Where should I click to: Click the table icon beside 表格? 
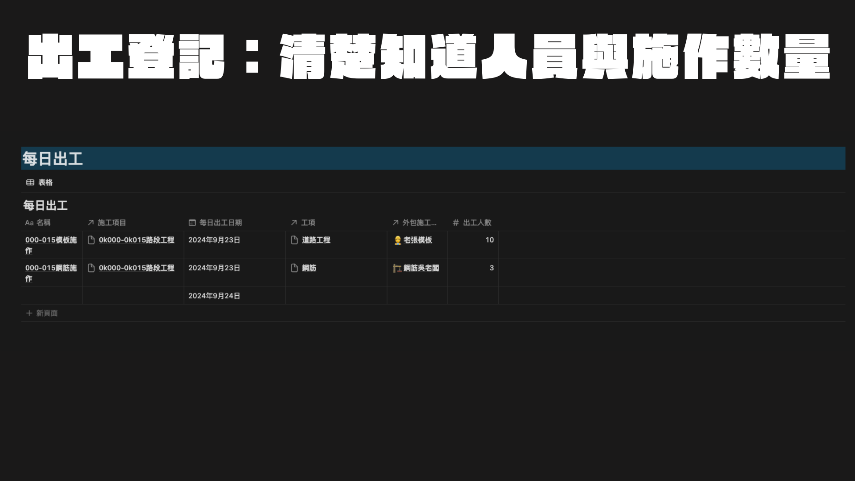coord(30,183)
